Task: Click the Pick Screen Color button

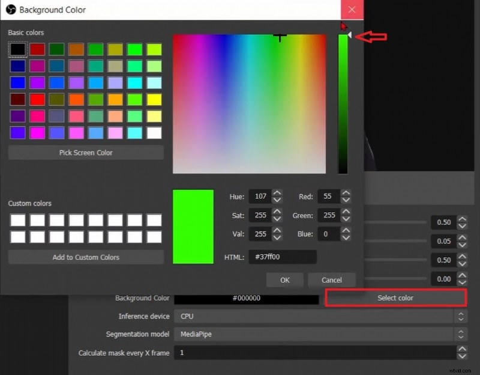Action: click(85, 153)
